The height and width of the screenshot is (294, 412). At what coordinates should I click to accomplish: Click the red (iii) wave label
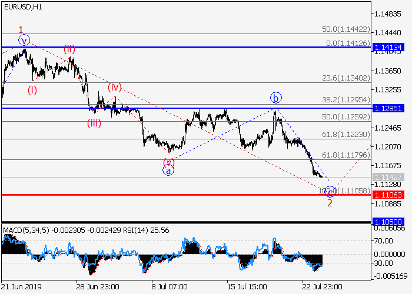click(95, 123)
